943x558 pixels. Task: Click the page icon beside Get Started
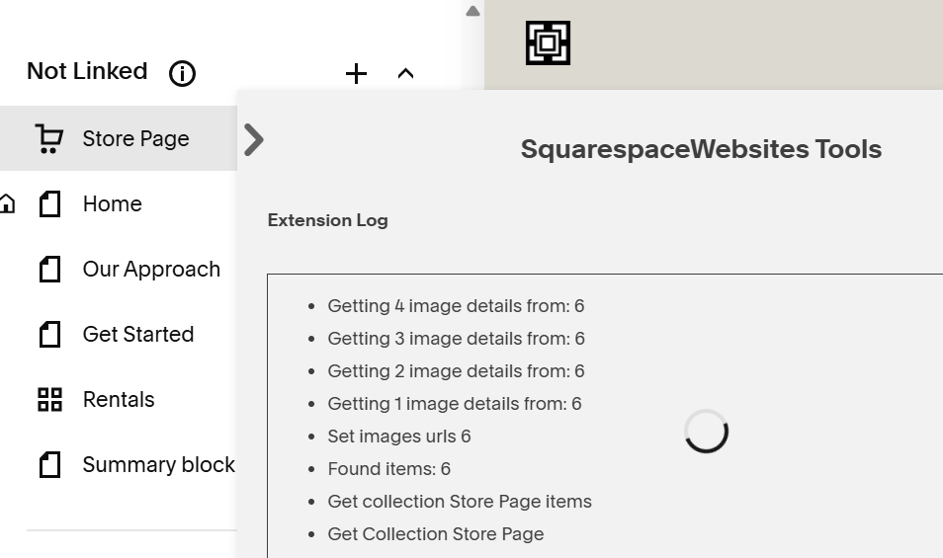point(49,334)
